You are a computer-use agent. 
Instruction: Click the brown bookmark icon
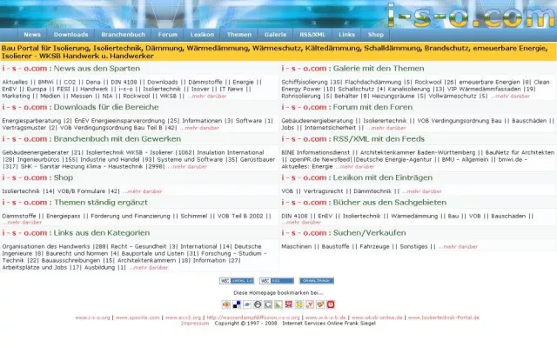320,304
